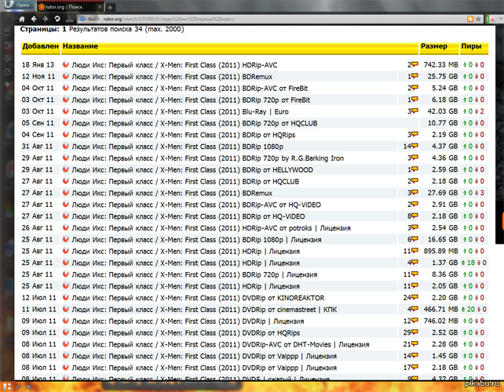Open a new tab with the plus button
Image resolution: width=504 pixels, height=392 pixels.
(x=111, y=5)
